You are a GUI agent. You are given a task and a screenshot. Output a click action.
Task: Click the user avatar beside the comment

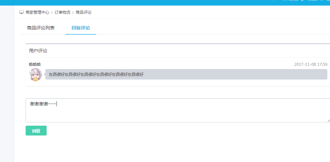[35, 75]
